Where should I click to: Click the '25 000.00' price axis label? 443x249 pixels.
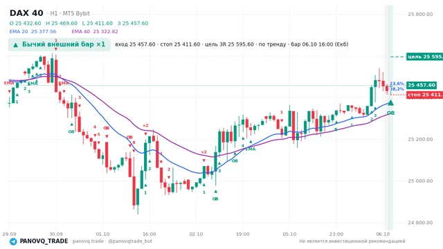pos(420,181)
